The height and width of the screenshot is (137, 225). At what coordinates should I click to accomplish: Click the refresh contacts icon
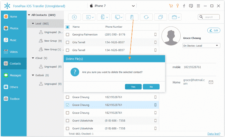(x=146, y=17)
